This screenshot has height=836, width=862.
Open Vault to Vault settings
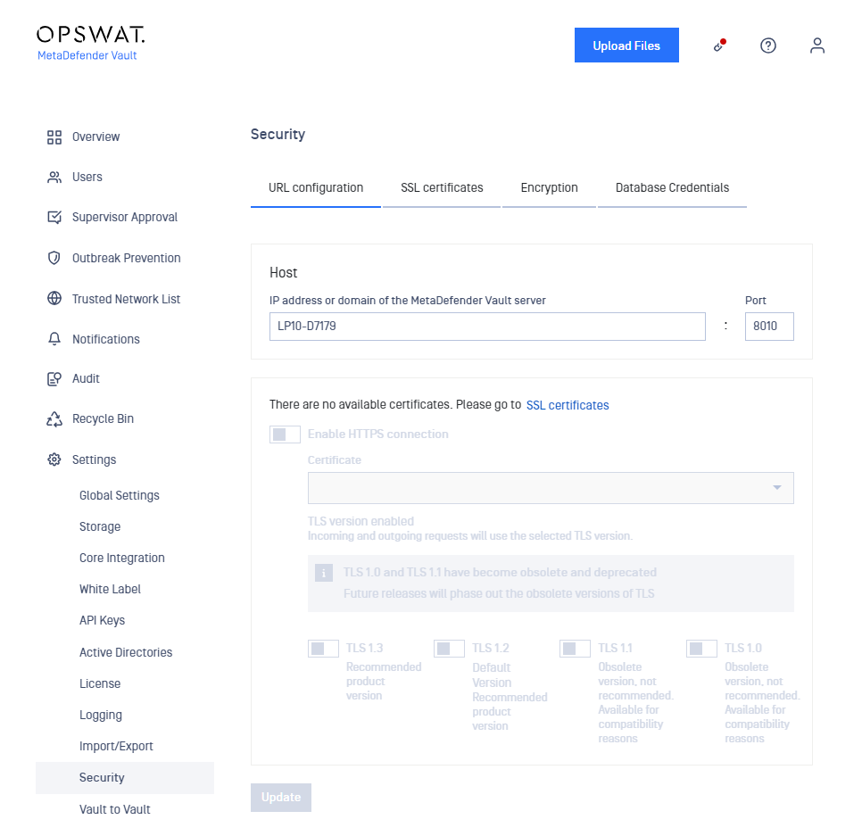click(114, 809)
